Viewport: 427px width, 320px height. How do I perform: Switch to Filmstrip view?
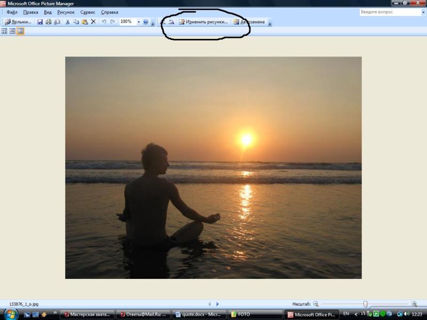coord(12,31)
